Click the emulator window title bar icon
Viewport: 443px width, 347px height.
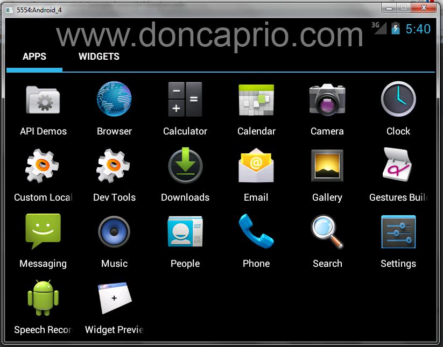(x=10, y=10)
